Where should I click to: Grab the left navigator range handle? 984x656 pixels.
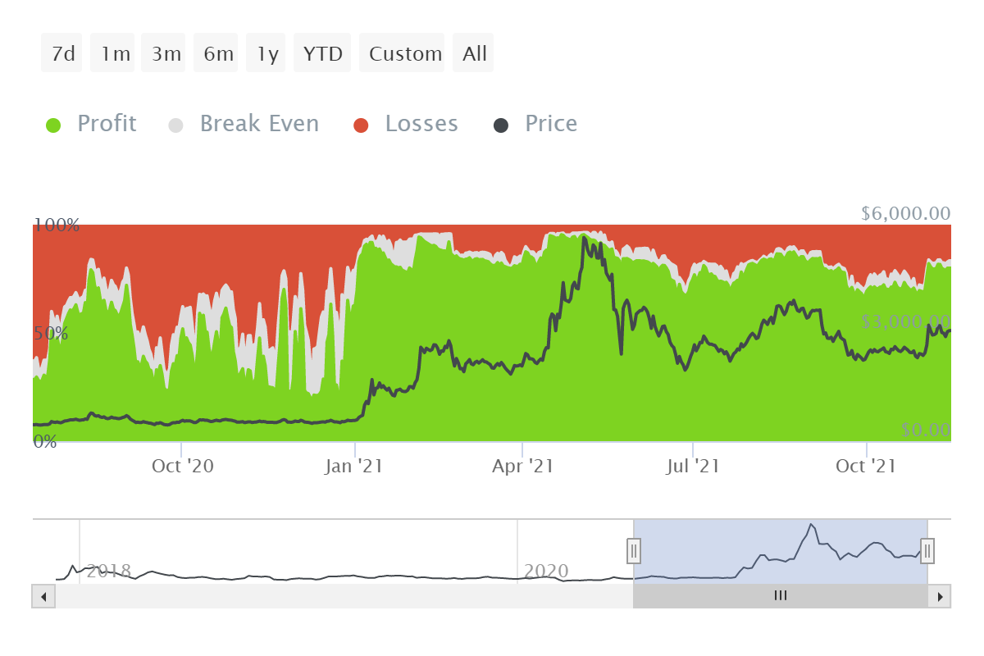pos(634,551)
